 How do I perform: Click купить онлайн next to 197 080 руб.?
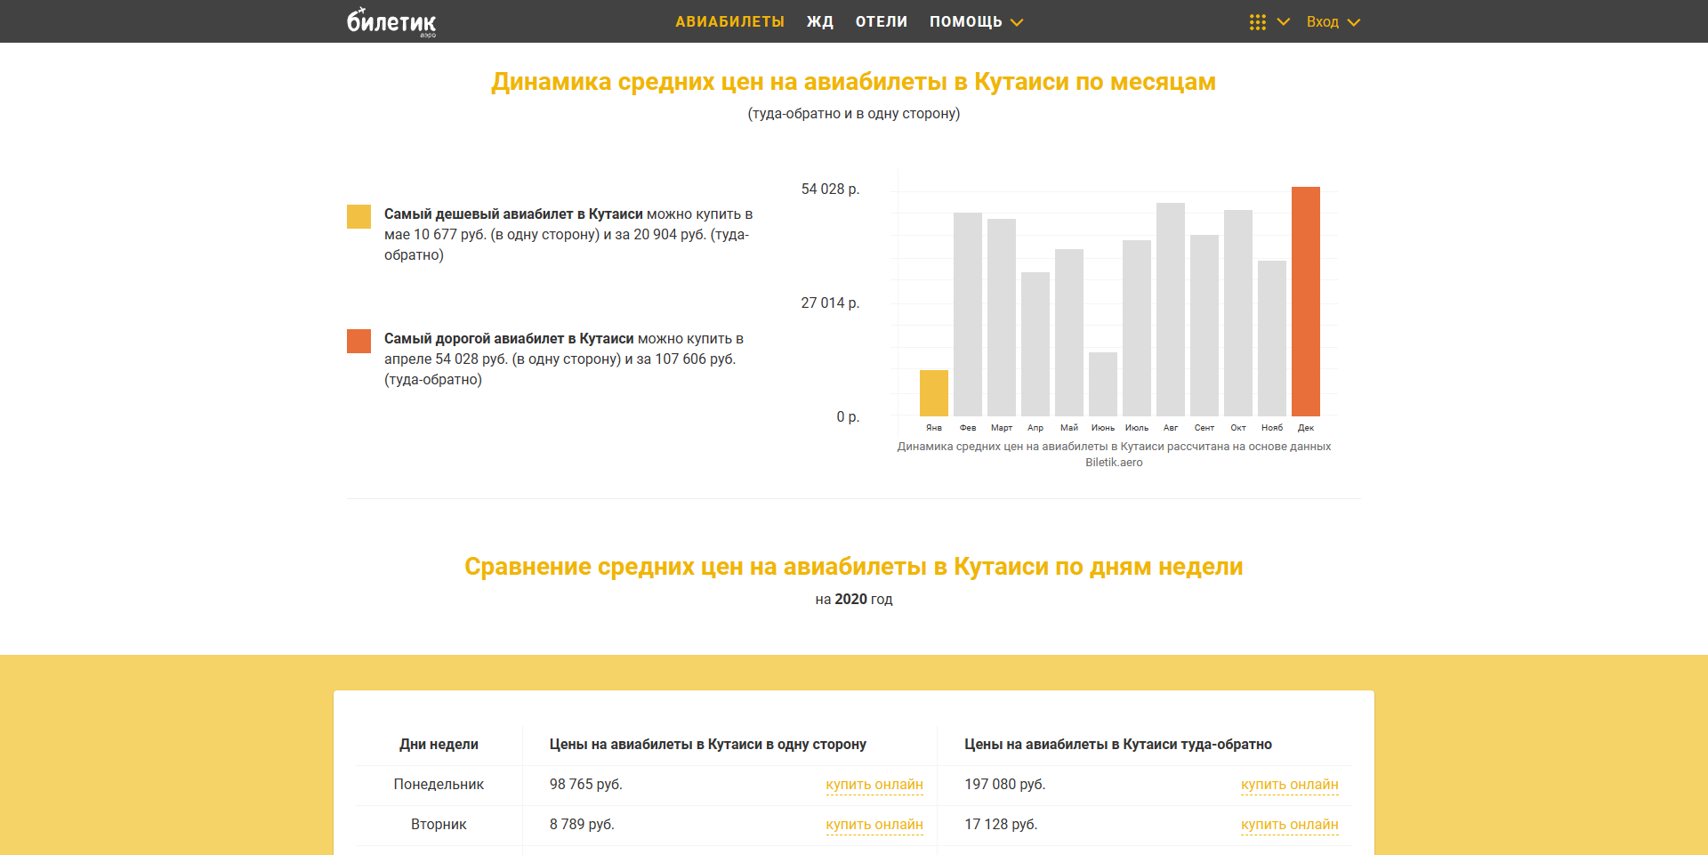(x=1289, y=785)
